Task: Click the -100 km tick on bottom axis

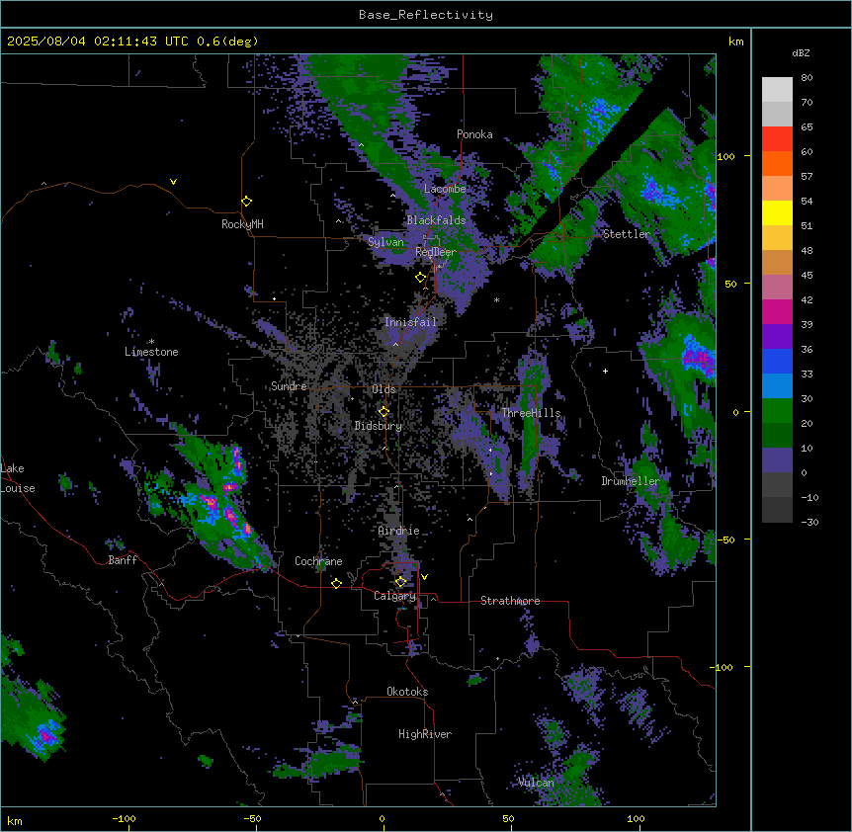Action: 124,818
